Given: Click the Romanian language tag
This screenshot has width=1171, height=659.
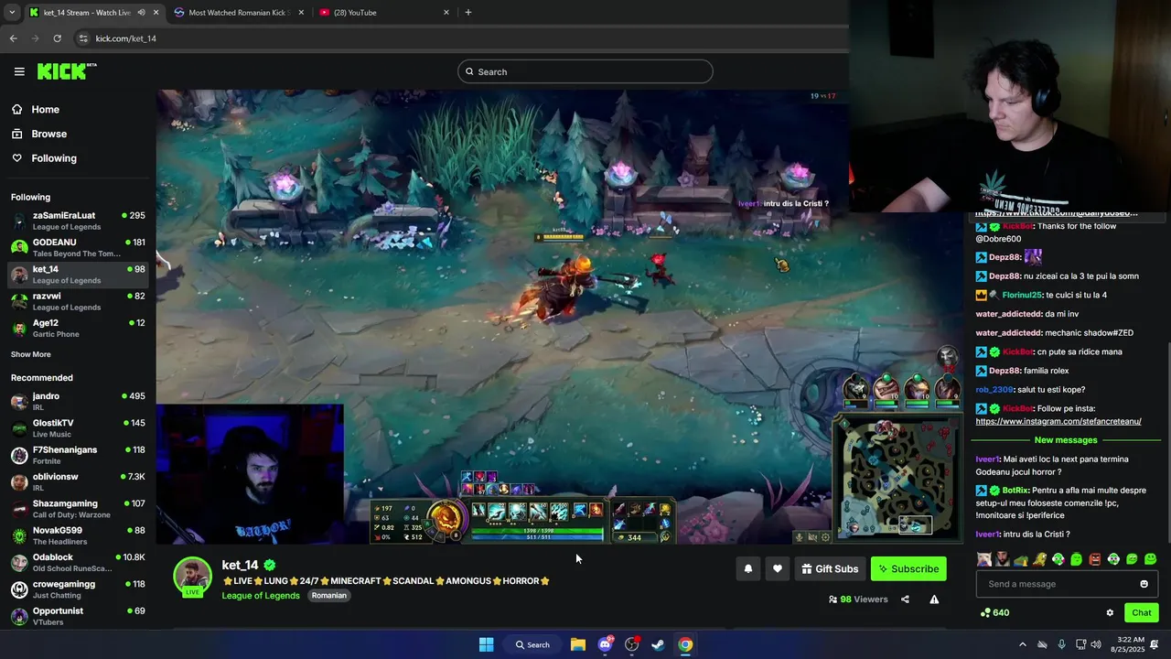Looking at the screenshot, I should click(x=328, y=595).
